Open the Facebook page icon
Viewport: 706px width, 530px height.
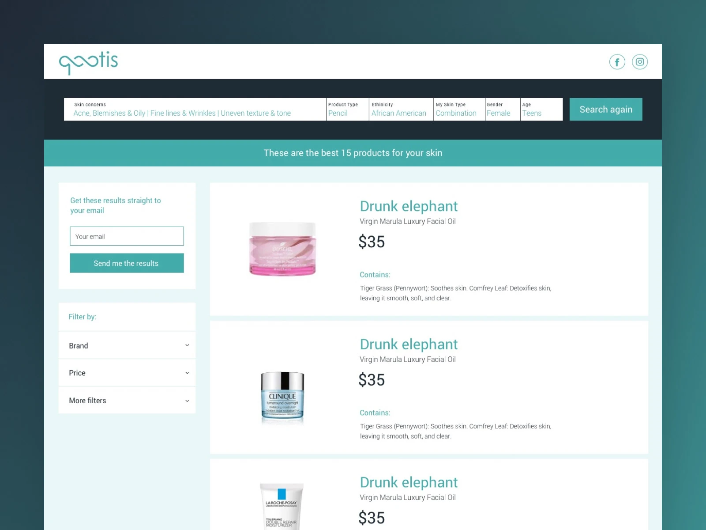tap(617, 62)
